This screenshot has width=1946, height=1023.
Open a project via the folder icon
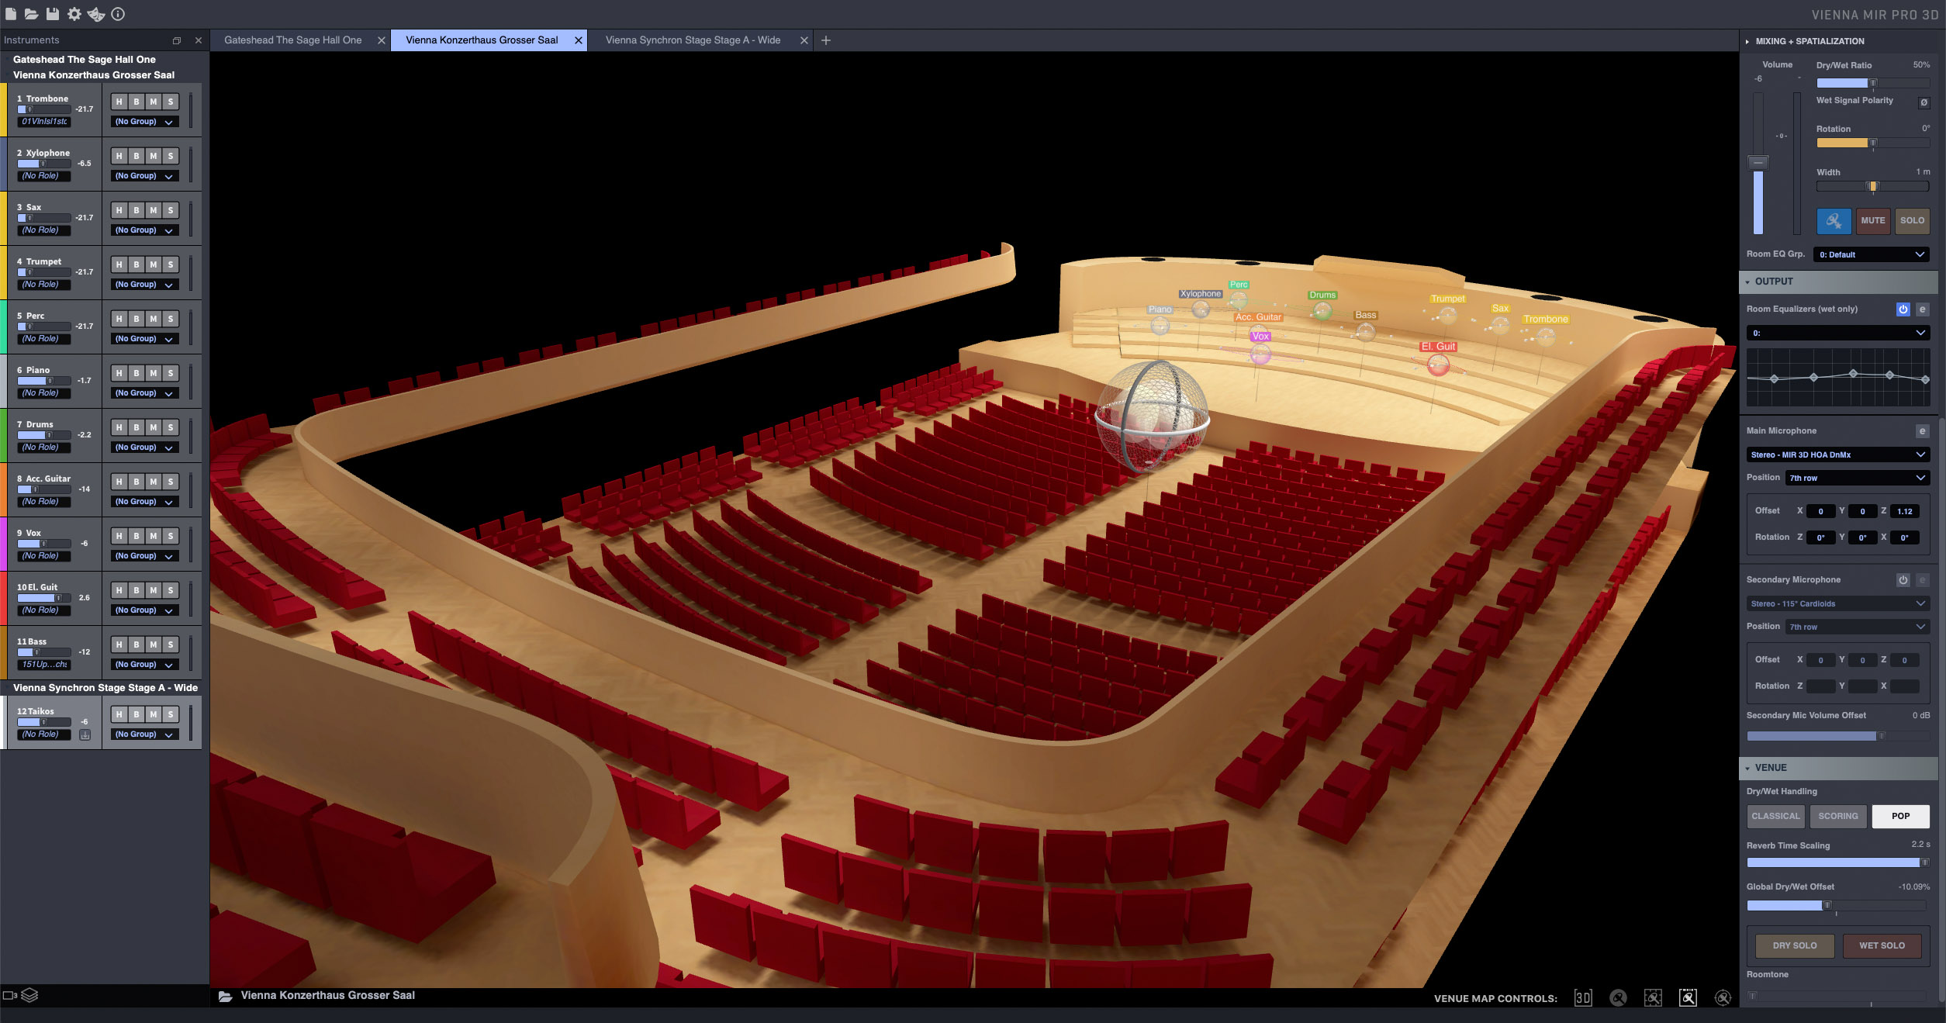coord(31,14)
